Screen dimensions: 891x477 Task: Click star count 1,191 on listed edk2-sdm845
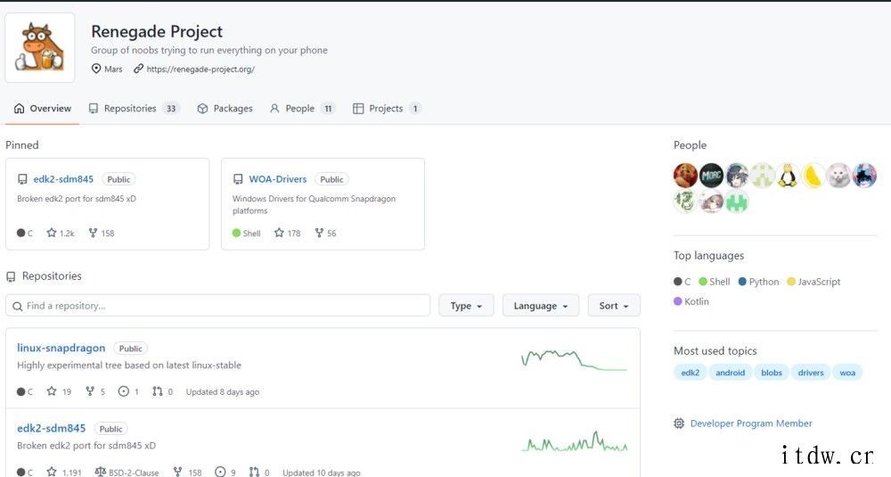pyautogui.click(x=64, y=473)
